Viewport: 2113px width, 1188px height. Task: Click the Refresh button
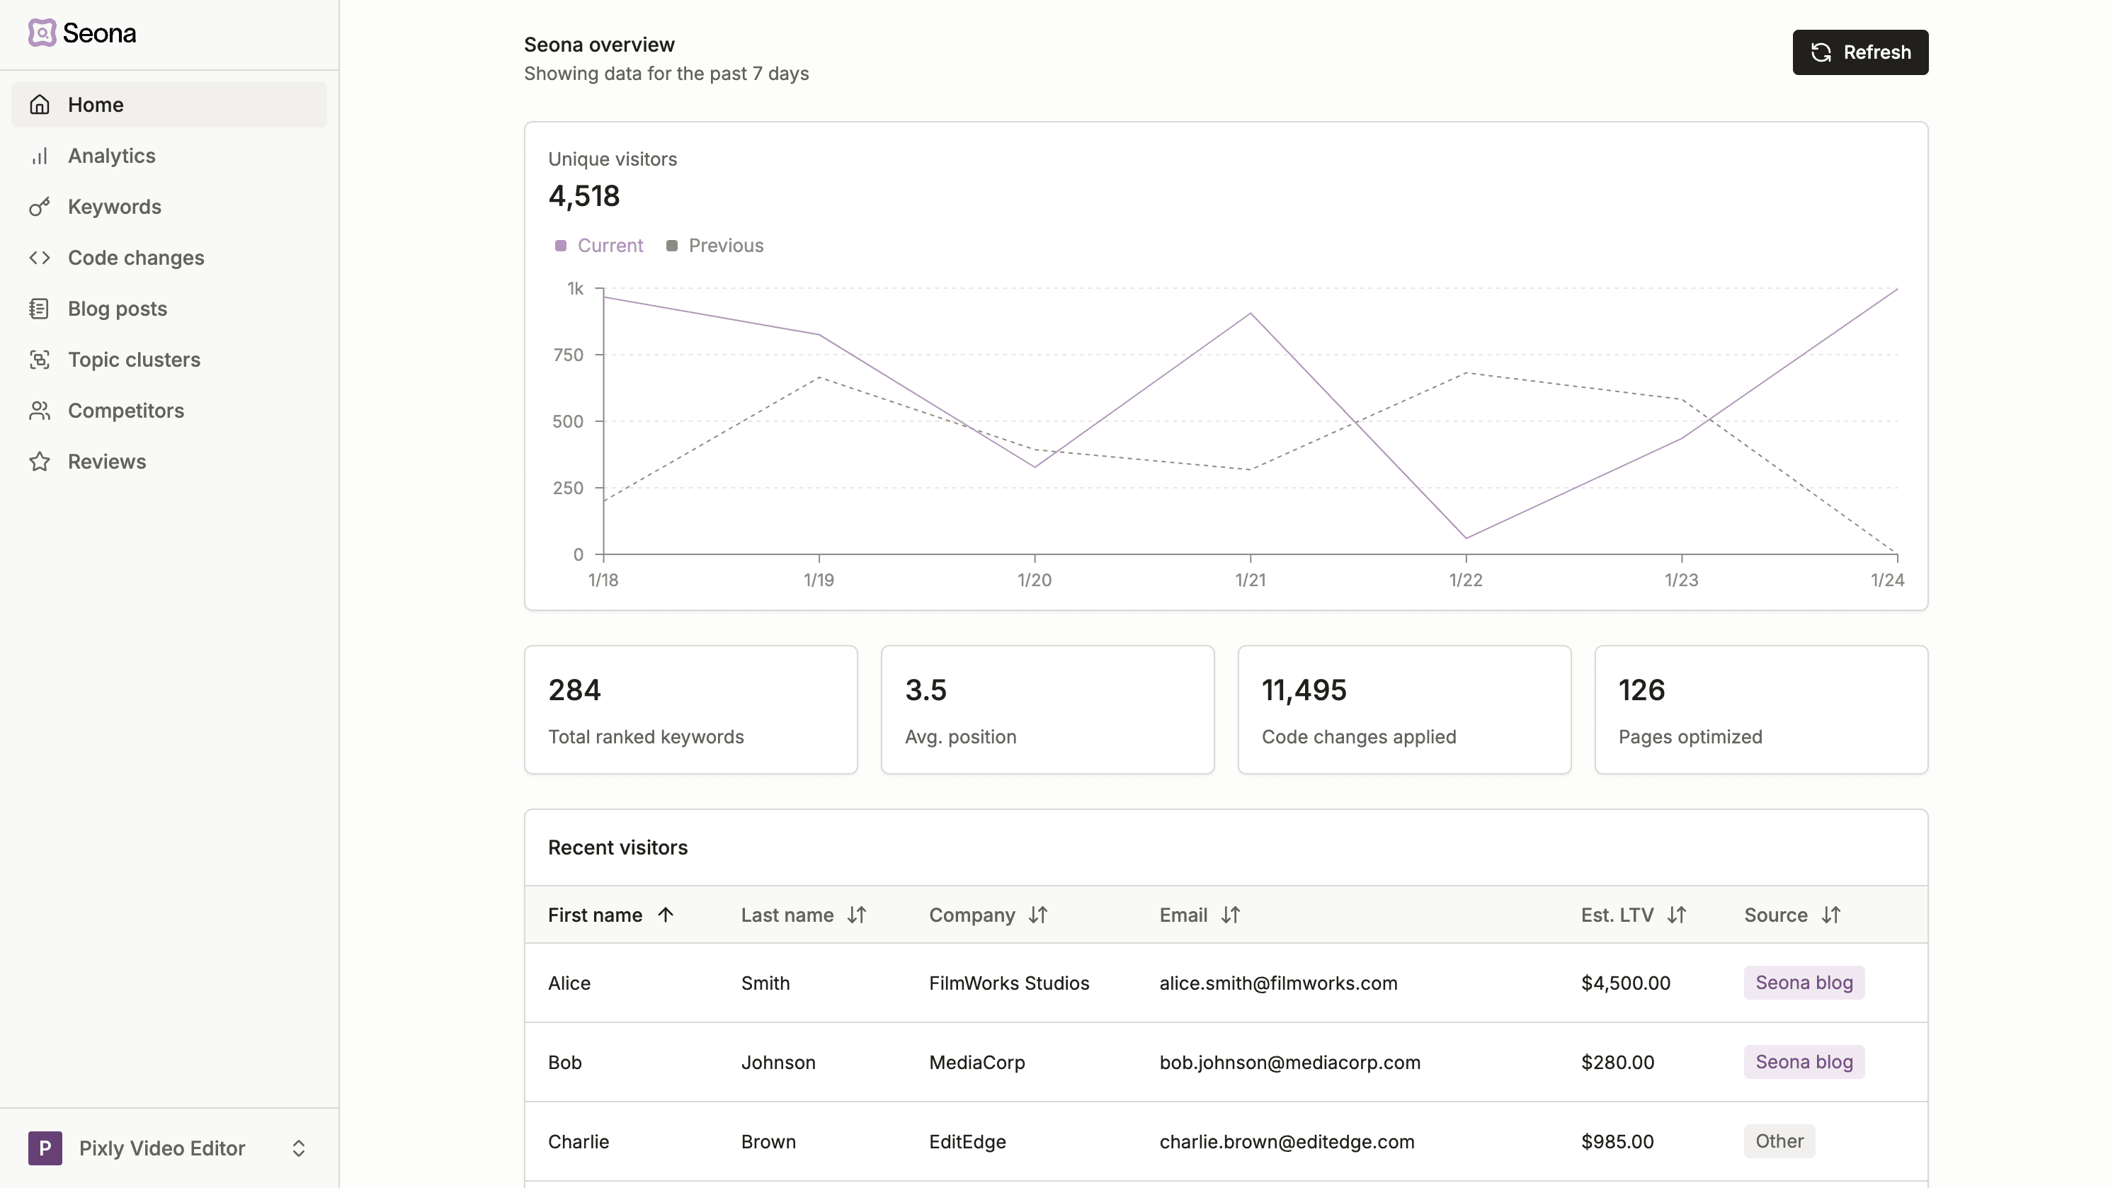point(1860,52)
